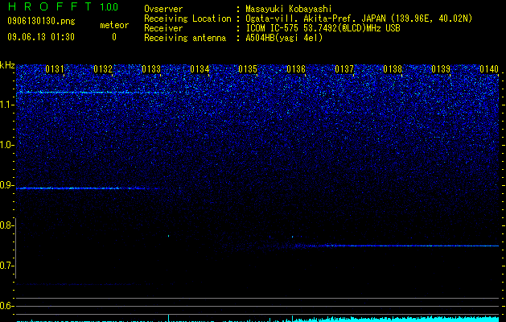Select the 0.7 frequency axis label
The image size is (506, 322).
click(x=6, y=266)
